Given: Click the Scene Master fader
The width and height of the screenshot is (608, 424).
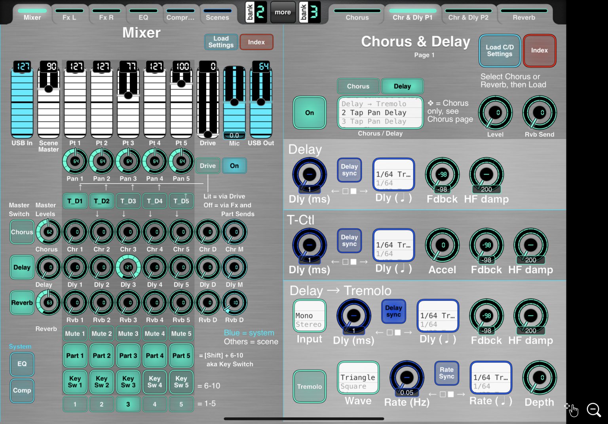Looking at the screenshot, I should [x=48, y=100].
